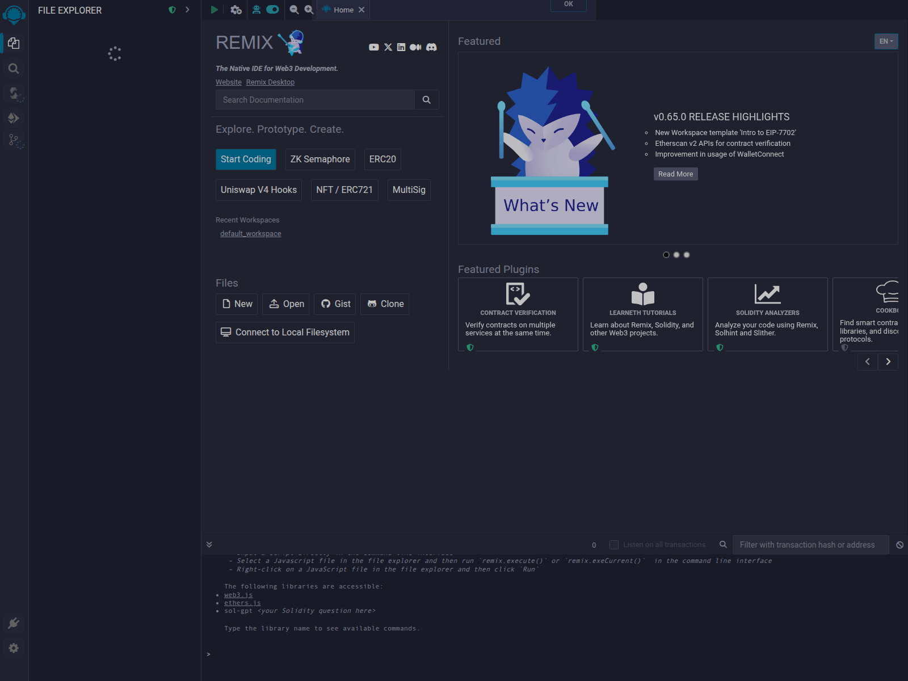Click the documentation search magnifier button
Viewport: 908px width, 681px height.
[x=427, y=100]
